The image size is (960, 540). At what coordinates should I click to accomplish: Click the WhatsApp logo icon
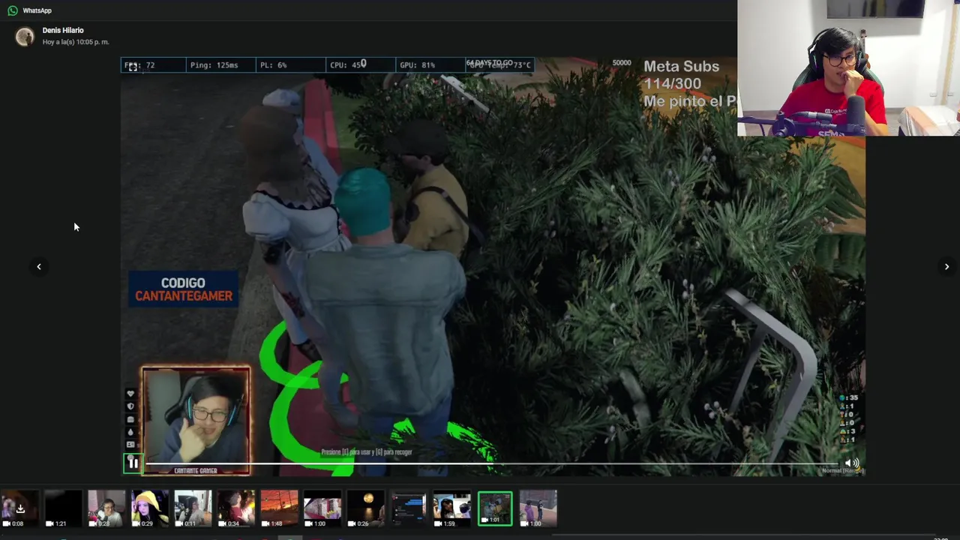point(13,10)
